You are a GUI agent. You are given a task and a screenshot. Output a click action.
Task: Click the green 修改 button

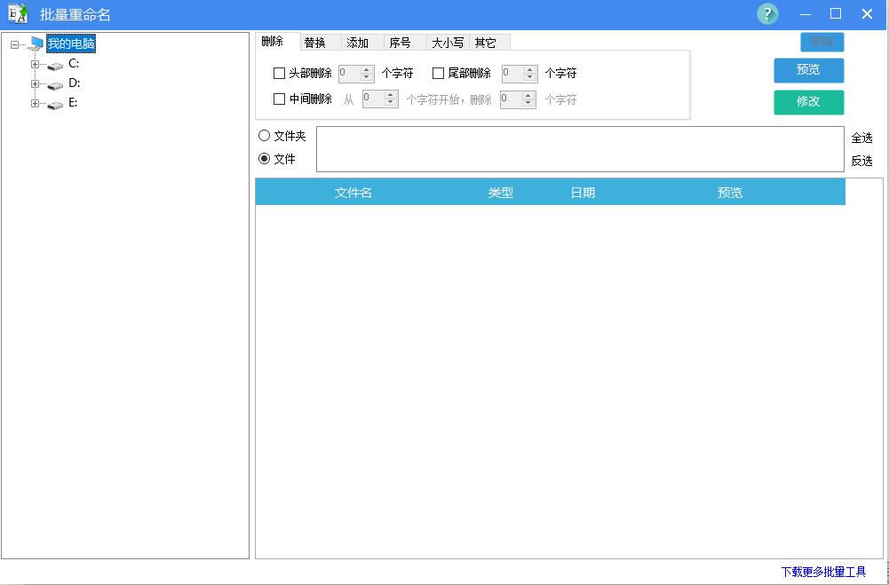[x=808, y=102]
